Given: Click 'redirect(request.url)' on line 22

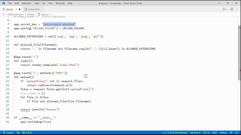Looking at the screenshot, I should pos(55,85).
